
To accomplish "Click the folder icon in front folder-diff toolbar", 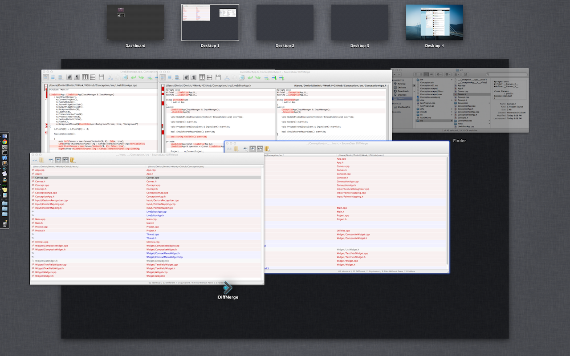I will (41, 160).
